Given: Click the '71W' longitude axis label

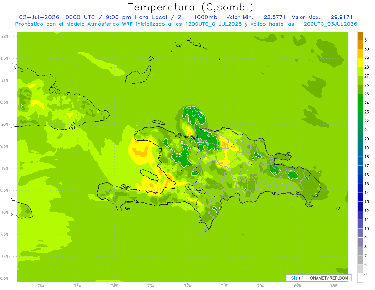Looking at the screenshot, I should 224,286.
